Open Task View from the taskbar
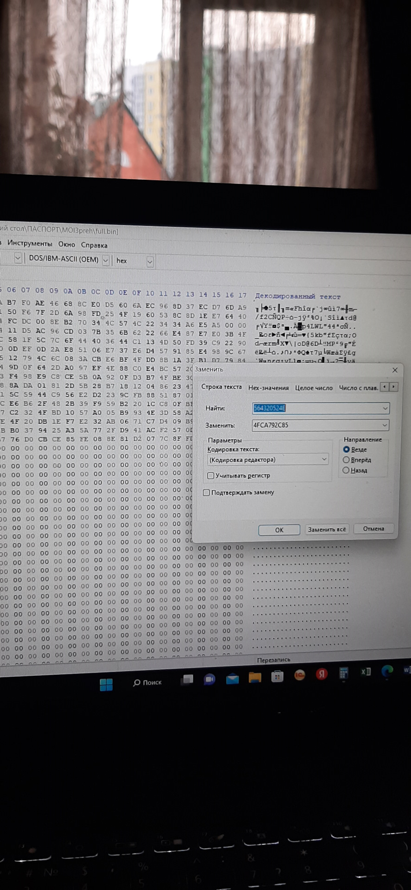Viewport: 411px width, 890px height. [x=187, y=680]
